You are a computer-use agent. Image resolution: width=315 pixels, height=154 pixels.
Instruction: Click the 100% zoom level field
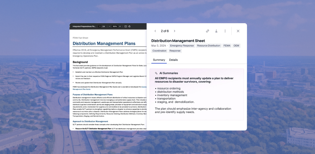[115, 27]
